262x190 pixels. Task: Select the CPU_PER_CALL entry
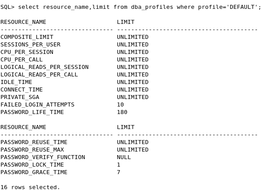(21, 60)
